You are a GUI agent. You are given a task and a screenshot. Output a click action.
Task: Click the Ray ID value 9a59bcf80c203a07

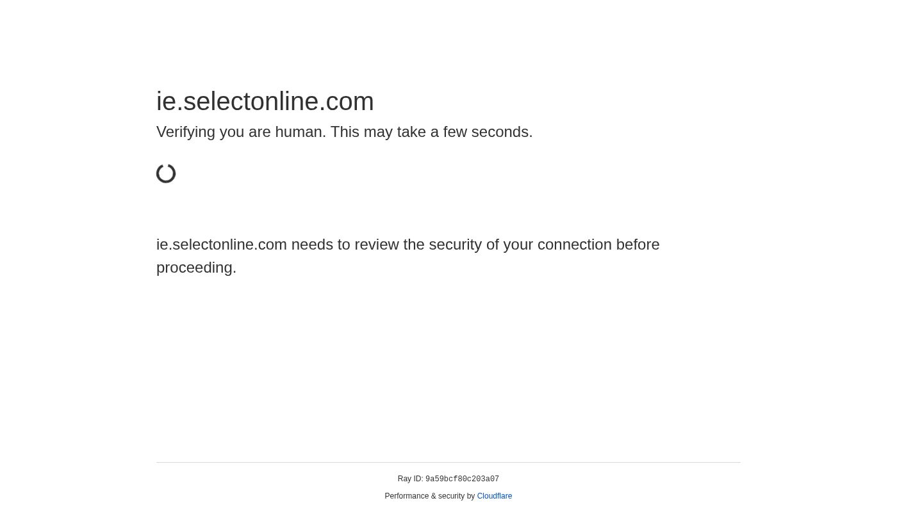click(462, 479)
